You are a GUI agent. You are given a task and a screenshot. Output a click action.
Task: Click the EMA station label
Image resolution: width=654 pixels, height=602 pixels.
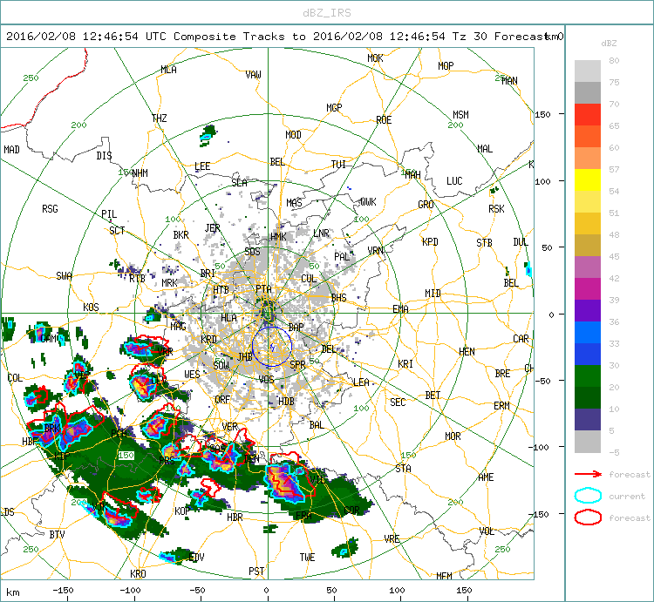(x=400, y=308)
